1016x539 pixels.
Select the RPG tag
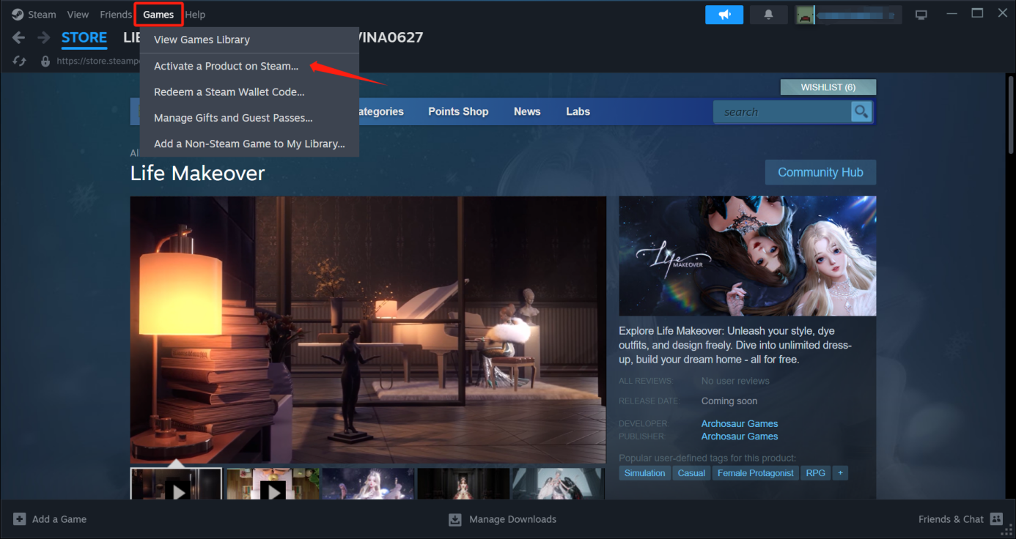815,473
